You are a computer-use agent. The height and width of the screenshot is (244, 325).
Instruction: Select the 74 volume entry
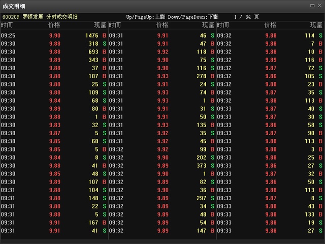click(x=203, y=93)
